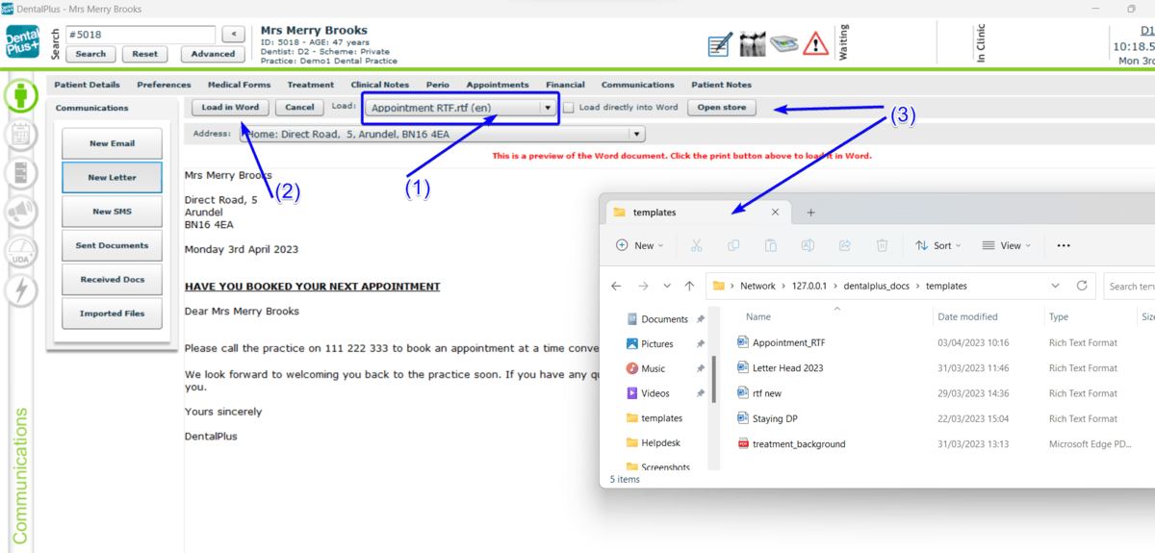Open the dental X-ray images icon
This screenshot has height=553, width=1155.
point(752,44)
